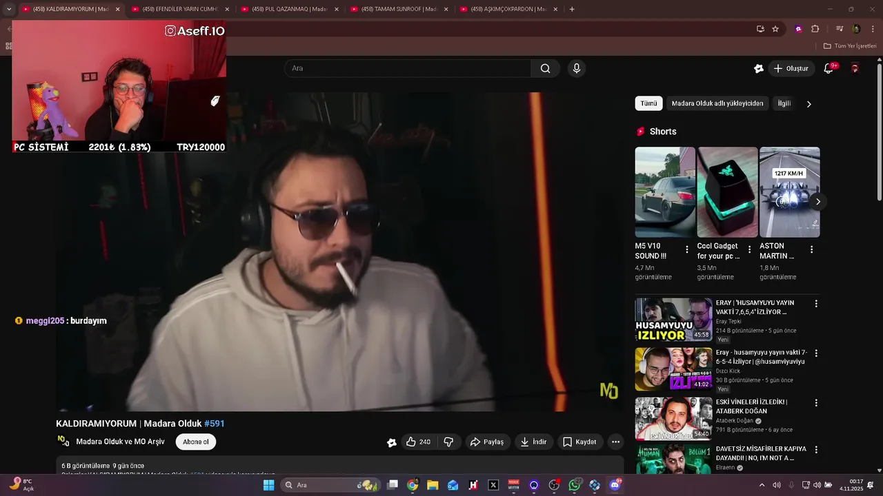
Task: Click the install app icon in the address bar
Action: click(x=760, y=29)
